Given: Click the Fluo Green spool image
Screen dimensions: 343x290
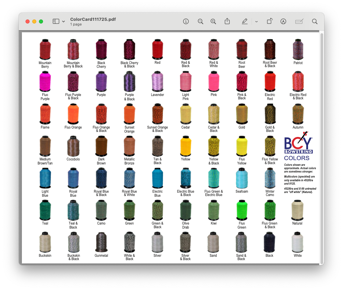Looking at the screenshot, I should [242, 210].
